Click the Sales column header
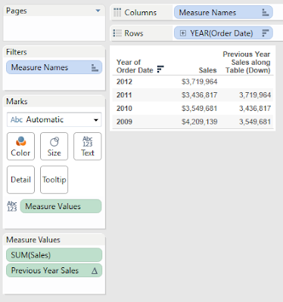 pyautogui.click(x=207, y=70)
